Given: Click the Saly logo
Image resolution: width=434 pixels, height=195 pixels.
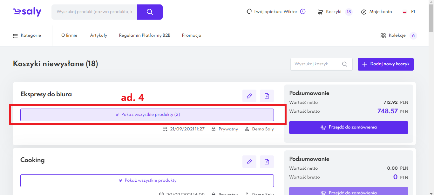Looking at the screenshot, I should pos(27,12).
